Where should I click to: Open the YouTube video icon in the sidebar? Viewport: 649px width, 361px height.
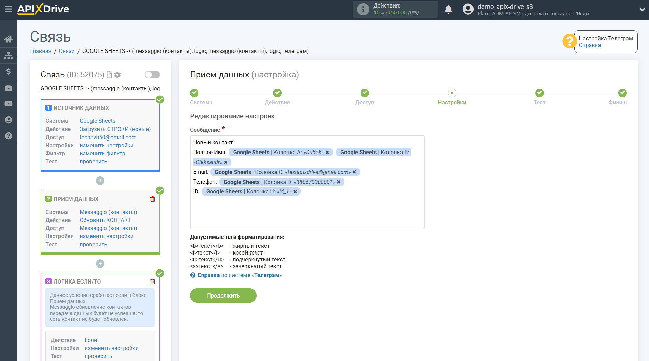pos(9,104)
